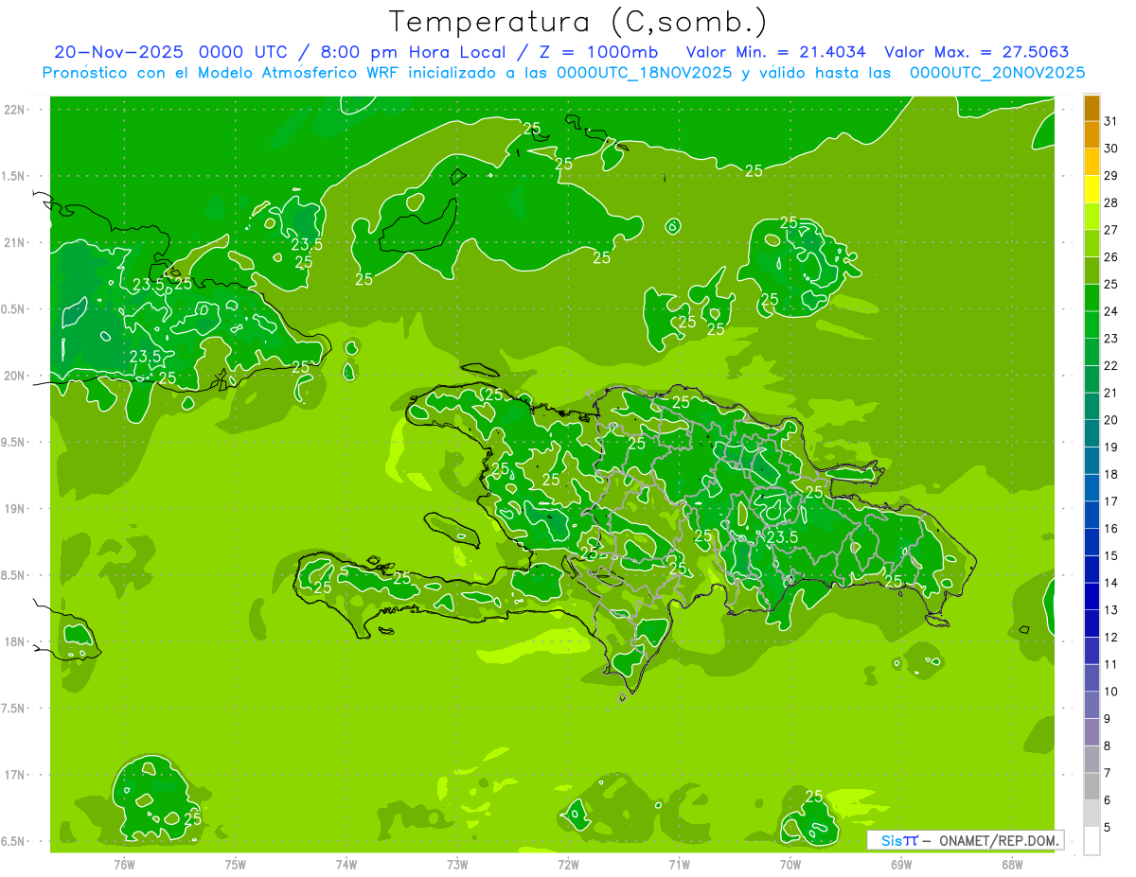
Task: Click the "21N" latitude axis label
Action: click(x=14, y=242)
